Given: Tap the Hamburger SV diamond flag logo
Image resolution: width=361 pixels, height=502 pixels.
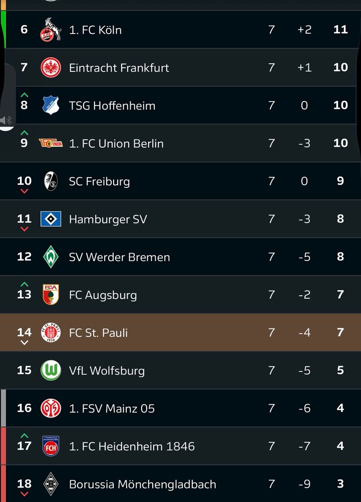Looking at the screenshot, I should click(x=51, y=219).
